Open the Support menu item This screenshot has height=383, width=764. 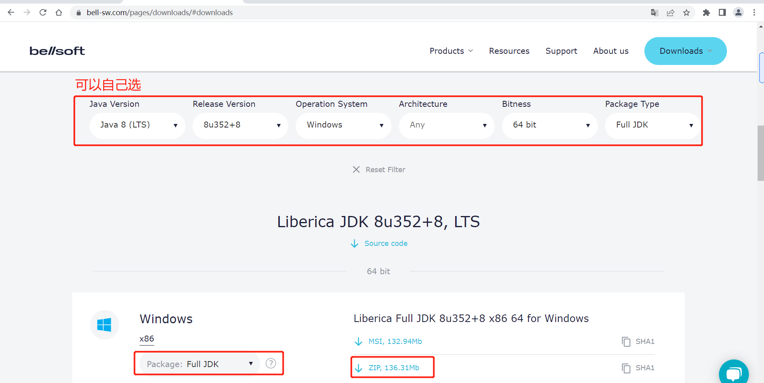click(561, 51)
